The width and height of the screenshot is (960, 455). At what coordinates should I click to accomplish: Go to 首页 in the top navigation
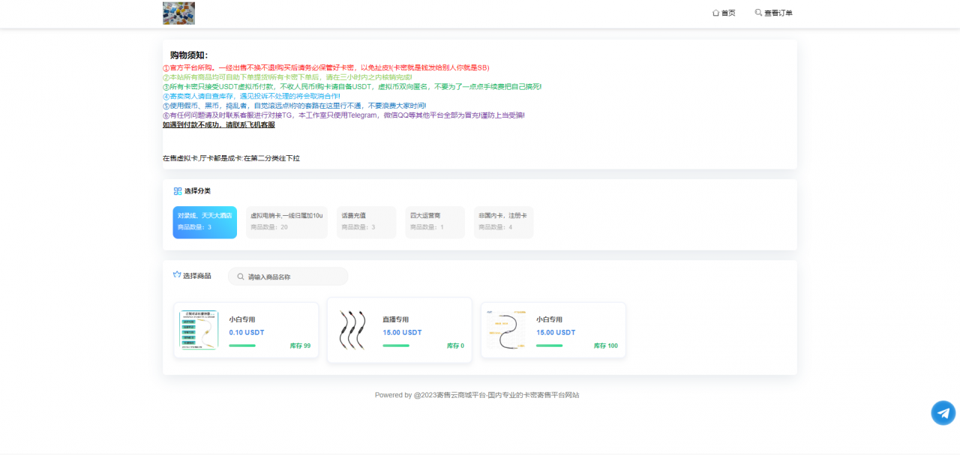(728, 13)
